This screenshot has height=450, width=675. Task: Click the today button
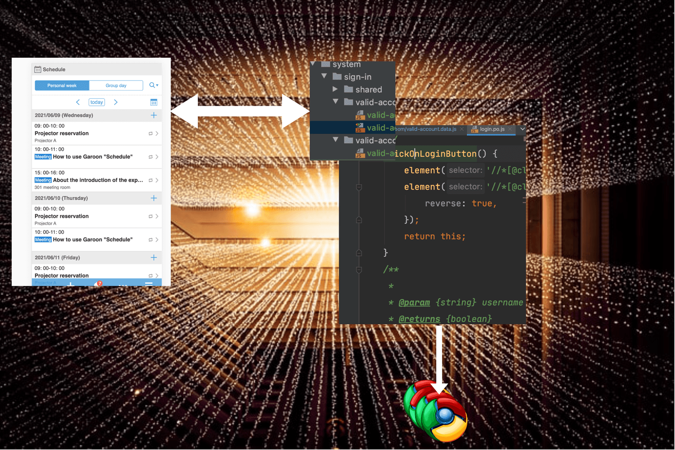pos(96,102)
